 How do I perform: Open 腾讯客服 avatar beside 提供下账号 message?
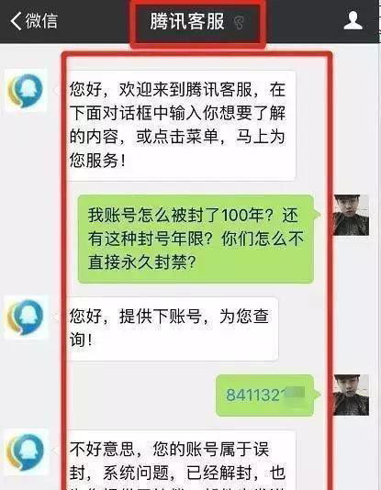point(26,317)
